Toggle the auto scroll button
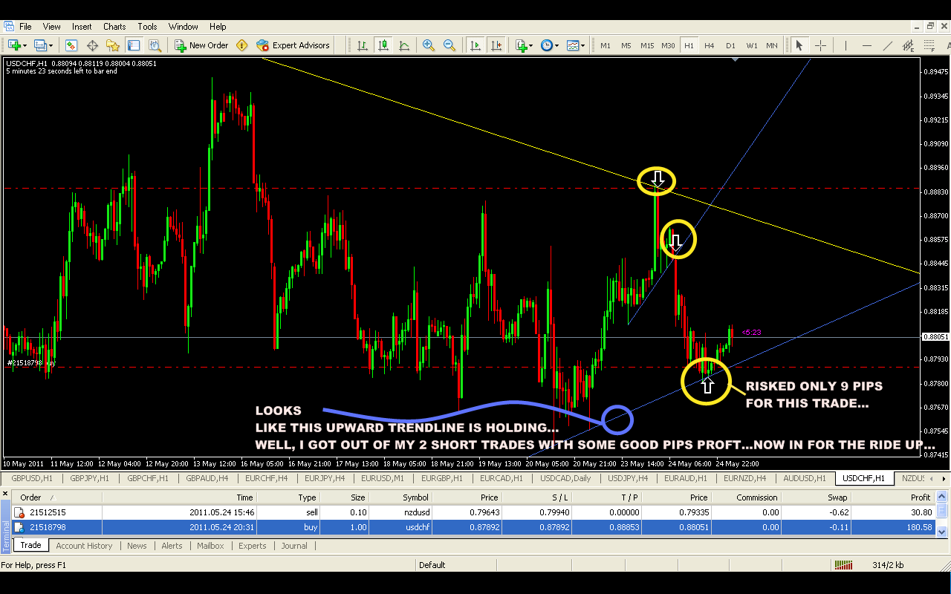951x594 pixels. [x=475, y=45]
